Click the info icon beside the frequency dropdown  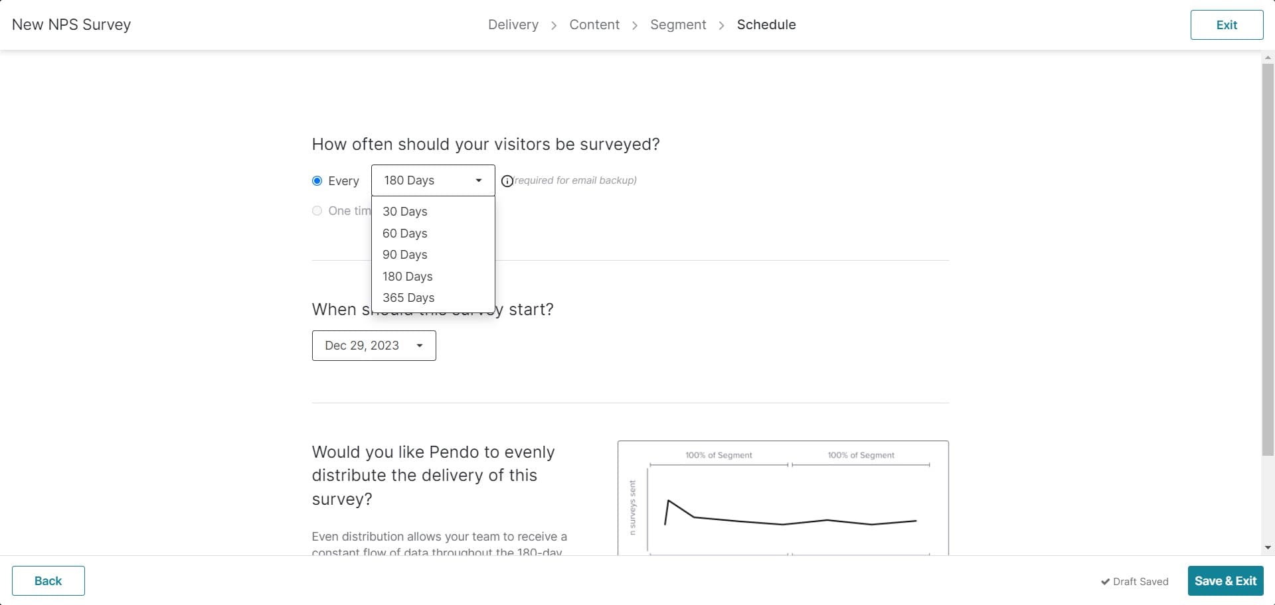point(507,180)
